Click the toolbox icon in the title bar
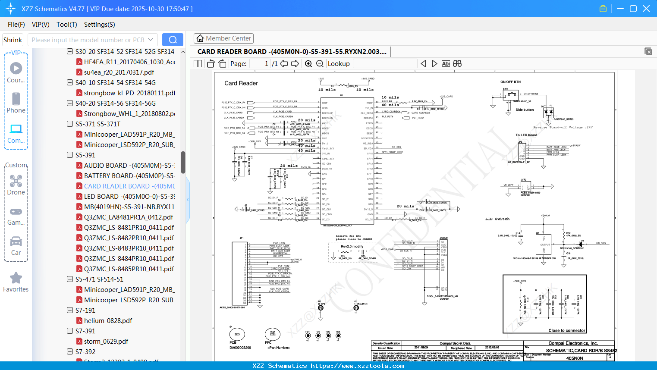Image resolution: width=657 pixels, height=370 pixels. coord(603,9)
